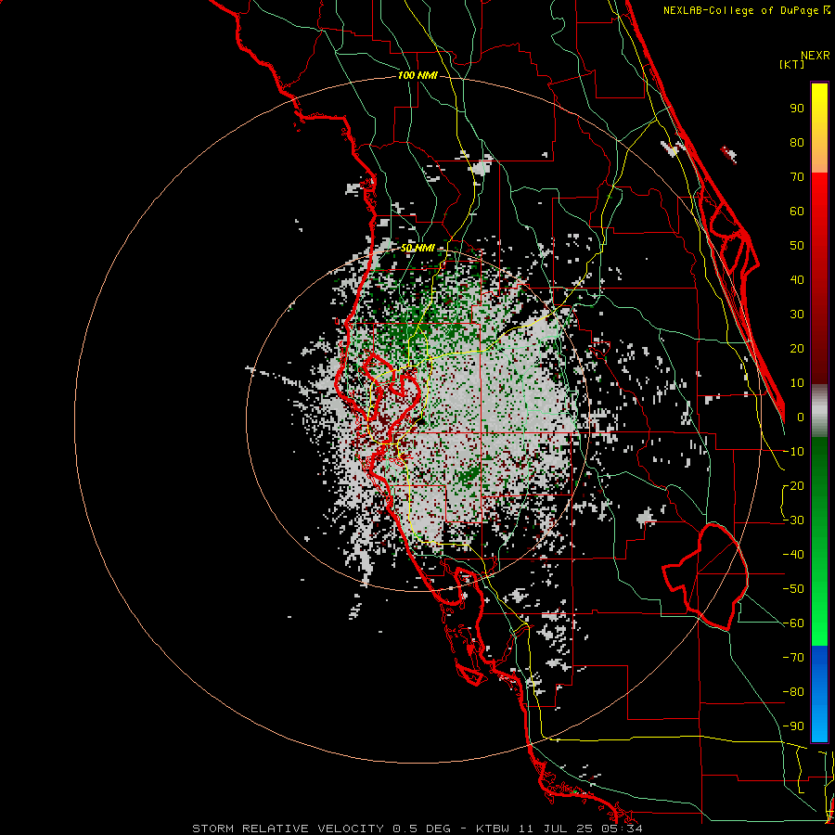Click the 0.5 DEG elevation text
835x835 pixels.
pyautogui.click(x=421, y=829)
